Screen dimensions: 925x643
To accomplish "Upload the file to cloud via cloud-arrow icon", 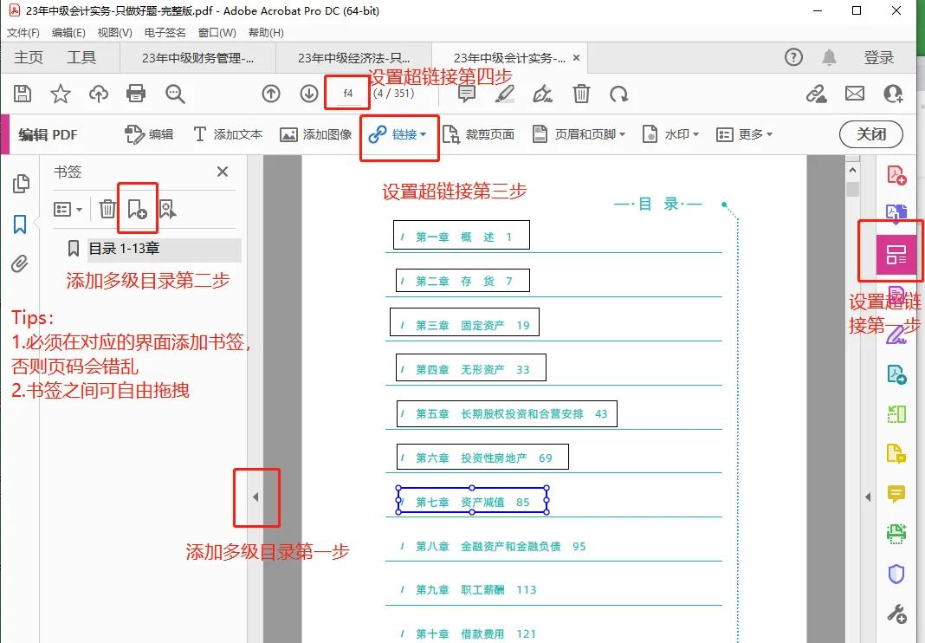I will pyautogui.click(x=99, y=94).
